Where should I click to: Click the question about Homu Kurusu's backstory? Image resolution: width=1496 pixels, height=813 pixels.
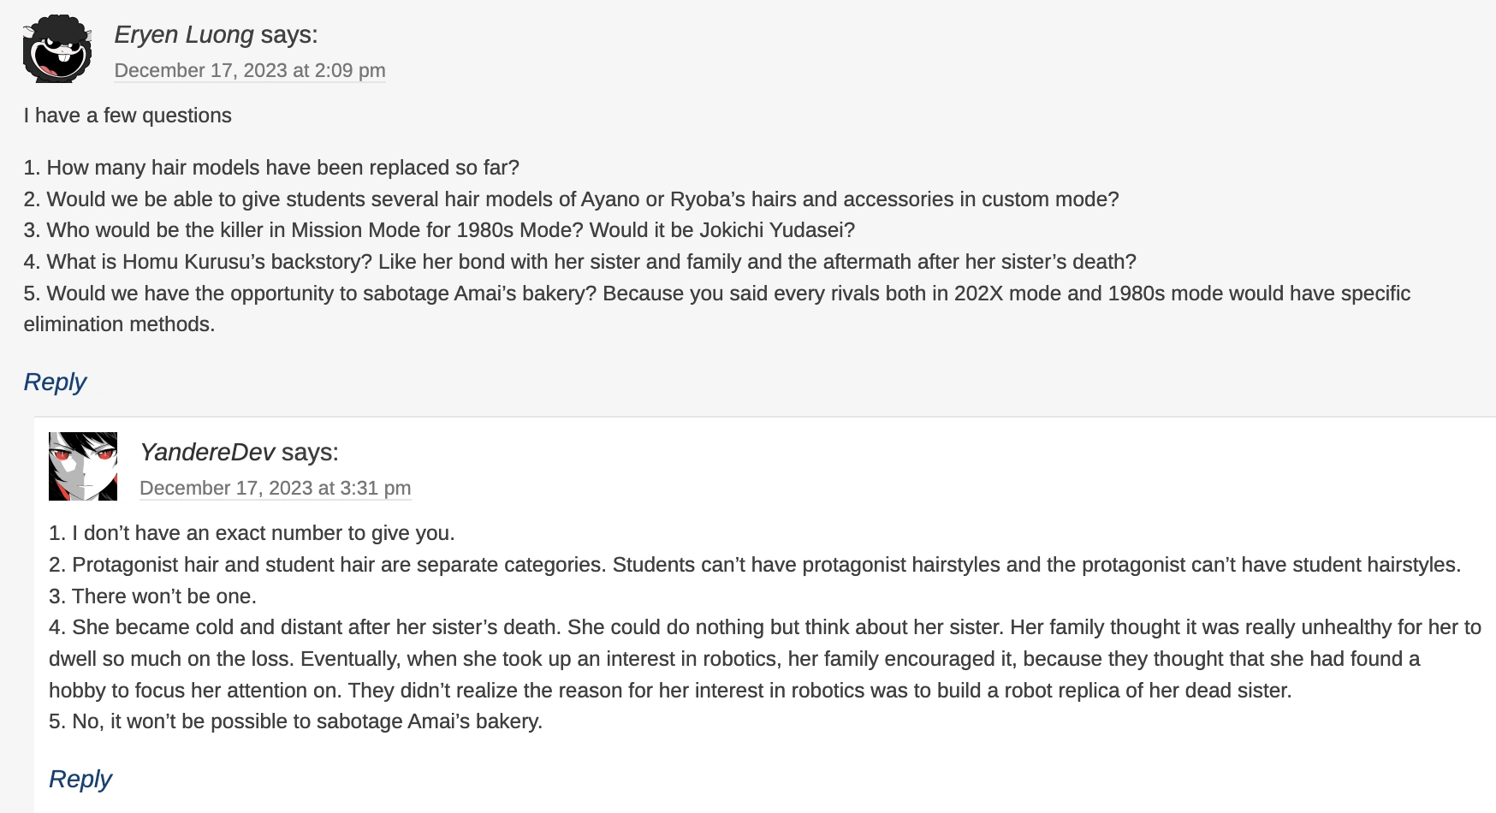(x=580, y=262)
